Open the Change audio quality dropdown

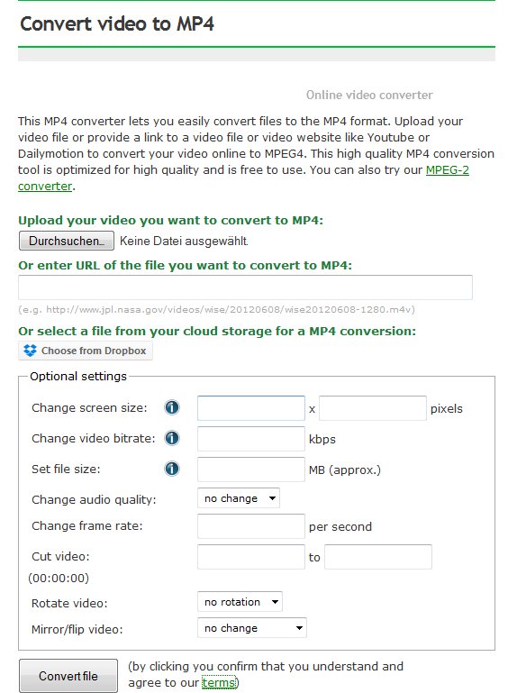click(239, 498)
